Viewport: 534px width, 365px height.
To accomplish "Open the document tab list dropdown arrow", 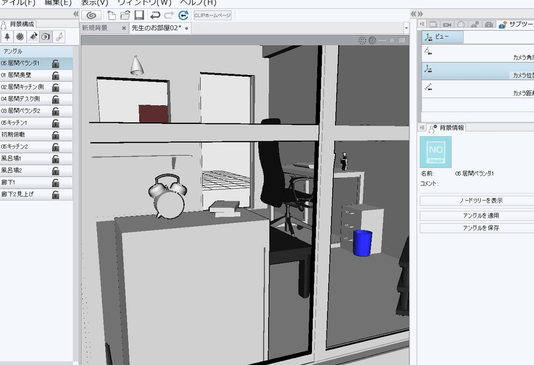I will click(406, 28).
